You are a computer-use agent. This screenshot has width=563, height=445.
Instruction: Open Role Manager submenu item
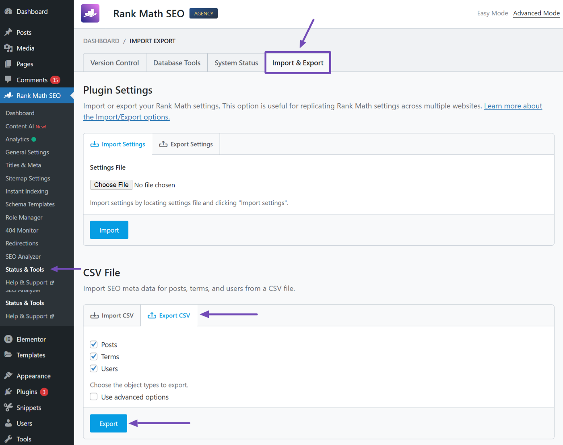[x=24, y=217]
